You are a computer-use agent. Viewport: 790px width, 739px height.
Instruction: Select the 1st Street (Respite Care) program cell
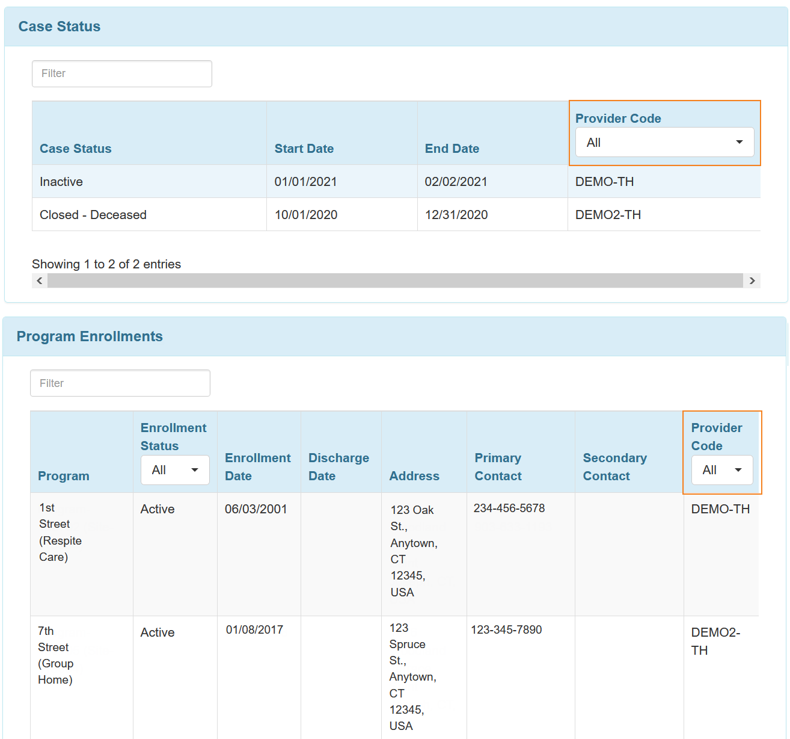[60, 533]
